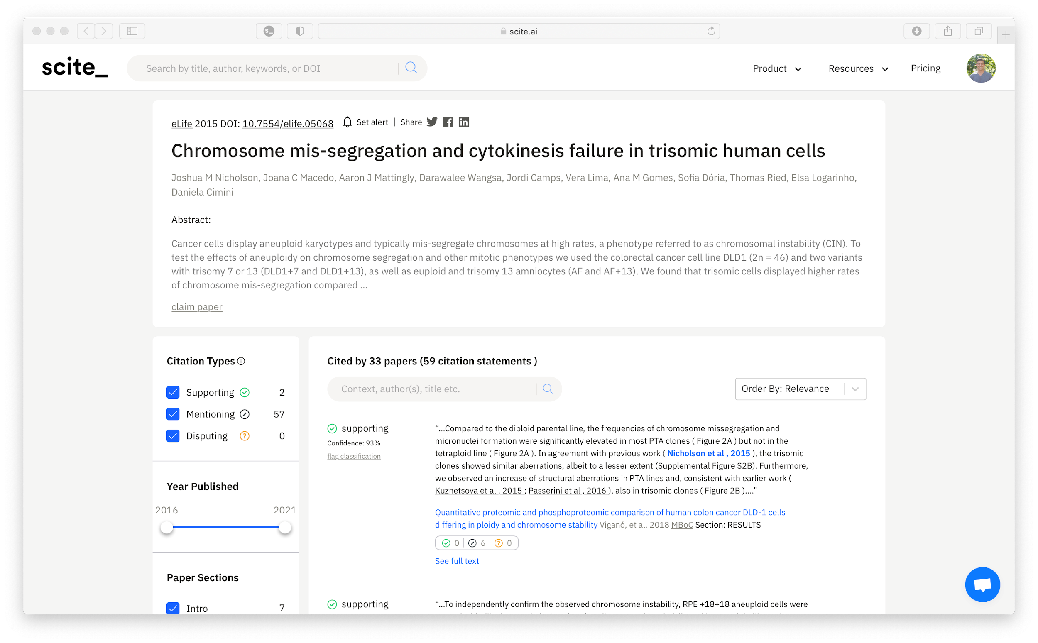Click the 2021 year slider handle
The height and width of the screenshot is (643, 1038).
tap(285, 528)
